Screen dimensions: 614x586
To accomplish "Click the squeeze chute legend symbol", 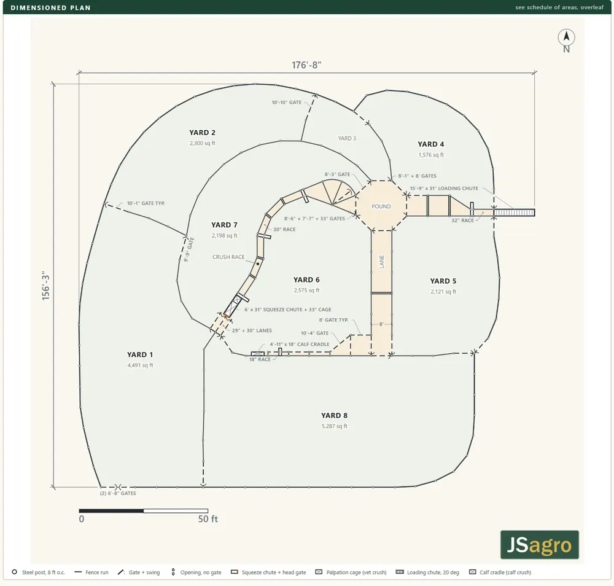I will (234, 572).
